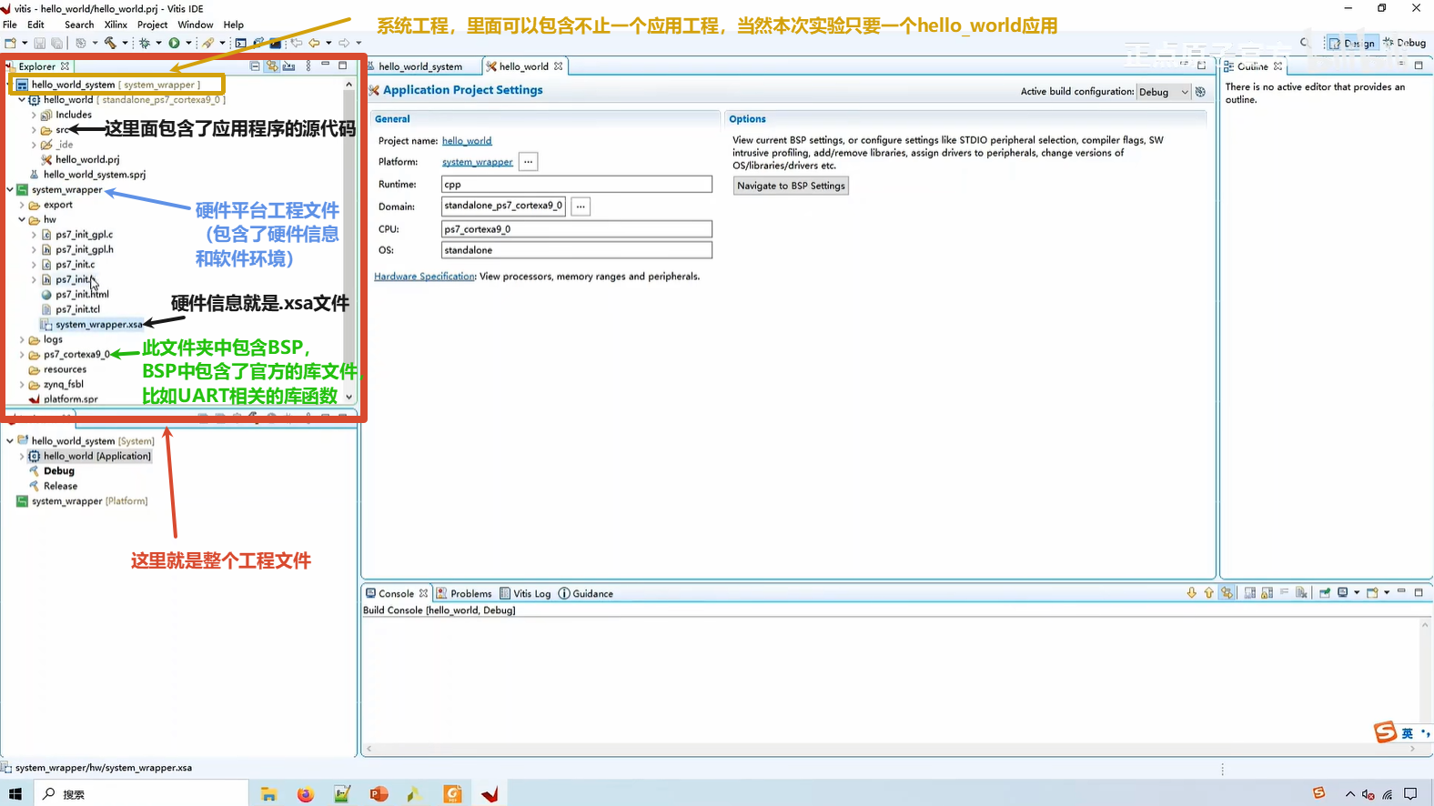Open the hello_world project name link
The height and width of the screenshot is (806, 1434).
[467, 141]
